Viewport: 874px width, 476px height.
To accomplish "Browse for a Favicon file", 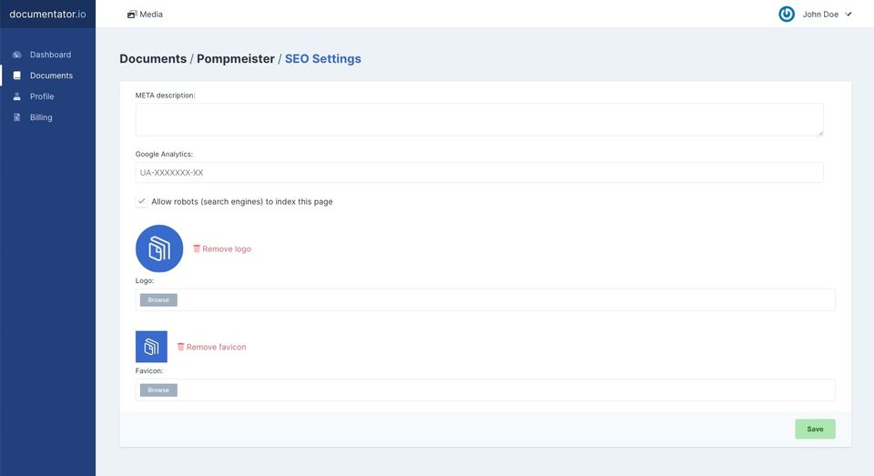I will [158, 390].
